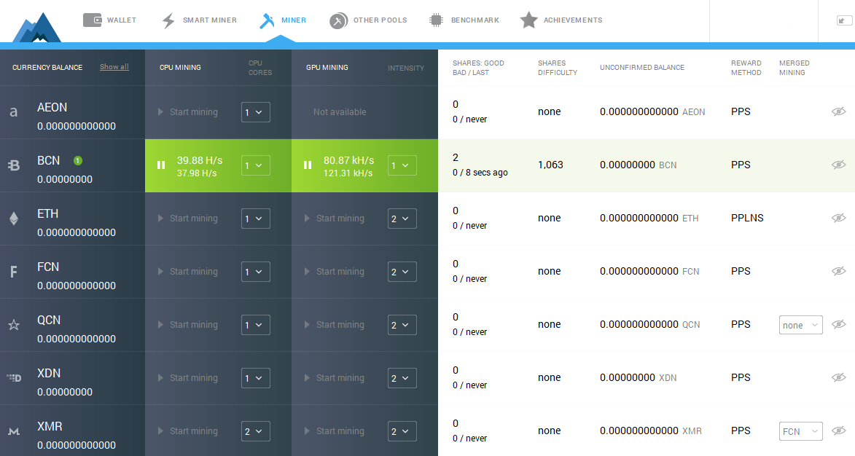This screenshot has height=456, width=855.
Task: Toggle visibility of the ETH row
Action: coord(839,218)
